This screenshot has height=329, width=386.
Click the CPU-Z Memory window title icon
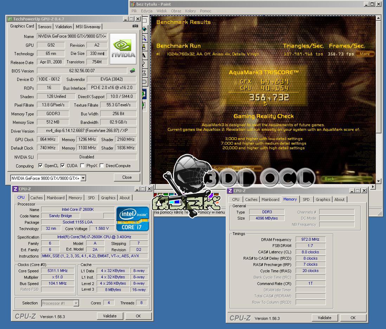[x=230, y=191]
